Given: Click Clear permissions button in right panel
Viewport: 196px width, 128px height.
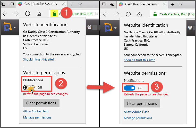Looking at the screenshot, I should 142,103.
